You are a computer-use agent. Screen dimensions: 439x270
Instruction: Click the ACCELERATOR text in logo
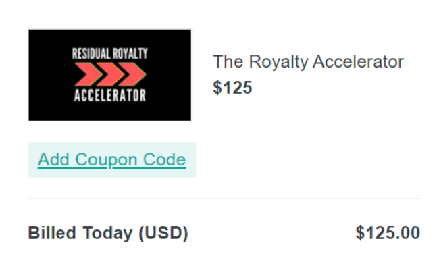tap(109, 95)
